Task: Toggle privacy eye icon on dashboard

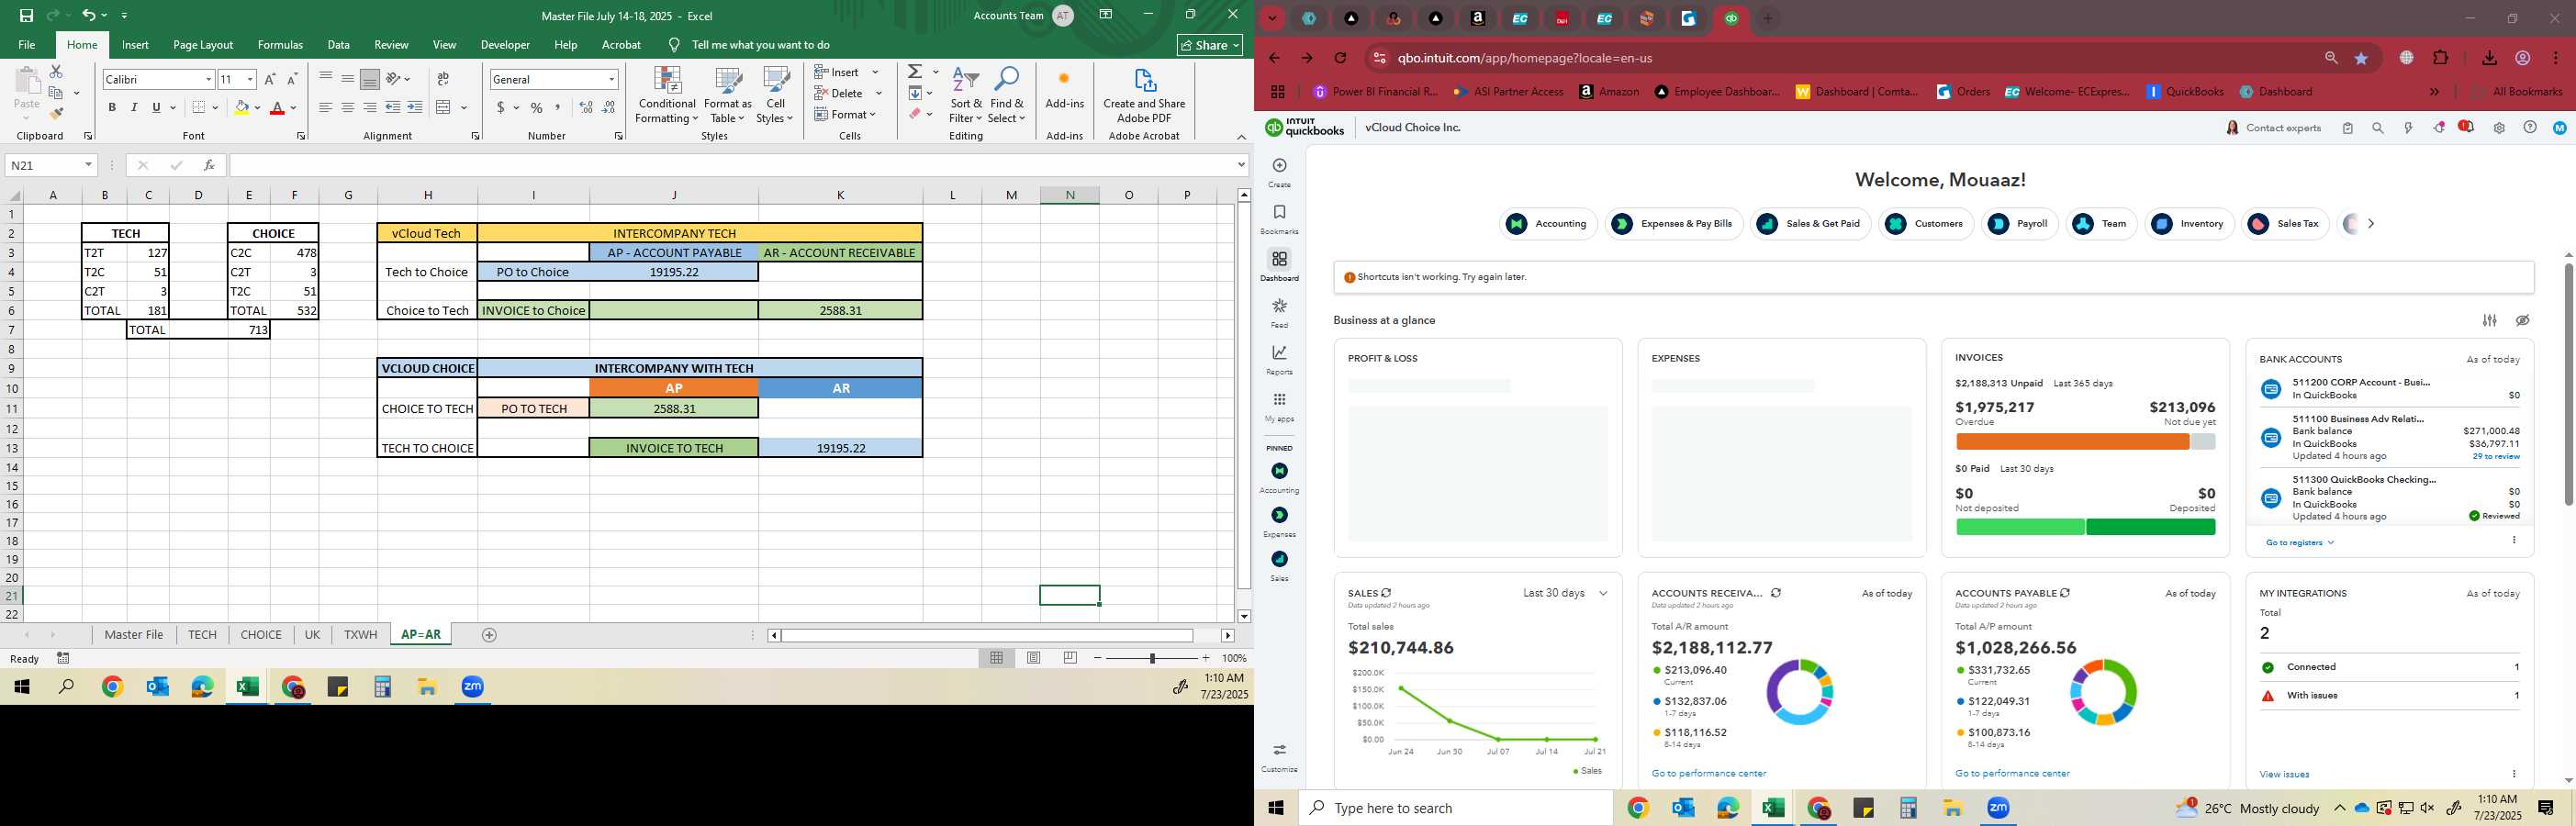Action: [x=2523, y=321]
